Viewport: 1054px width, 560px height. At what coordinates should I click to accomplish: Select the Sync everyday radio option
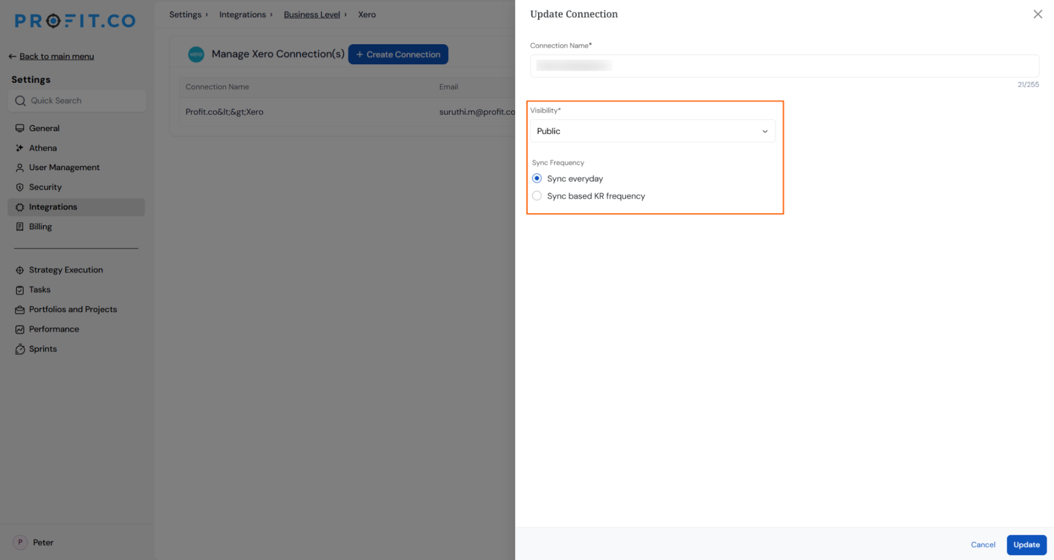(537, 179)
